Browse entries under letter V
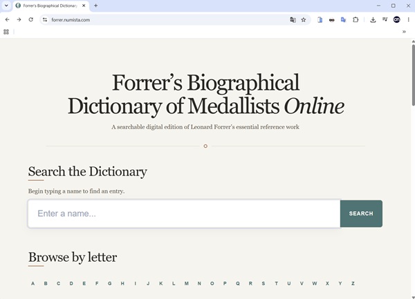 coord(302,283)
